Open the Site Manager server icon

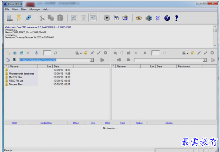(x=10, y=18)
